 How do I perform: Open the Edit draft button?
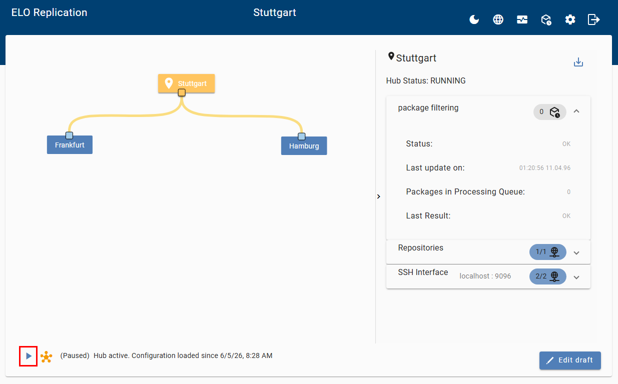[x=570, y=360]
